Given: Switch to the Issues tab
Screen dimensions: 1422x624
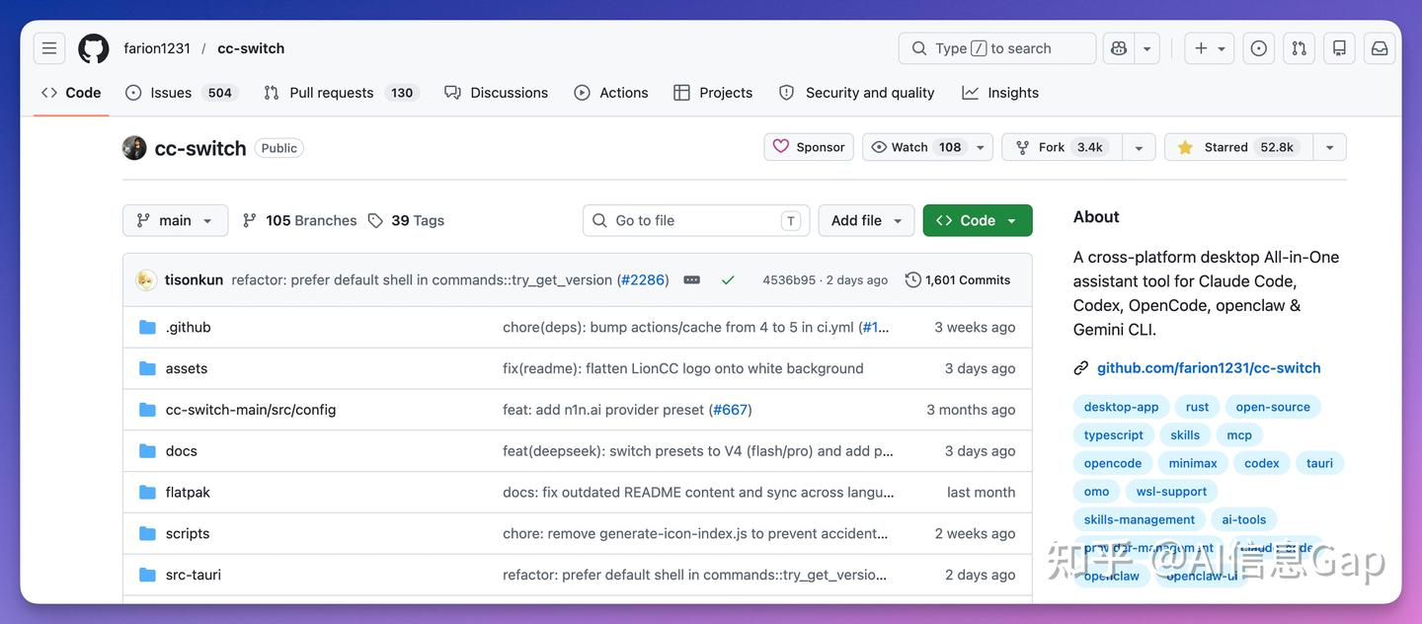Looking at the screenshot, I should tap(180, 93).
